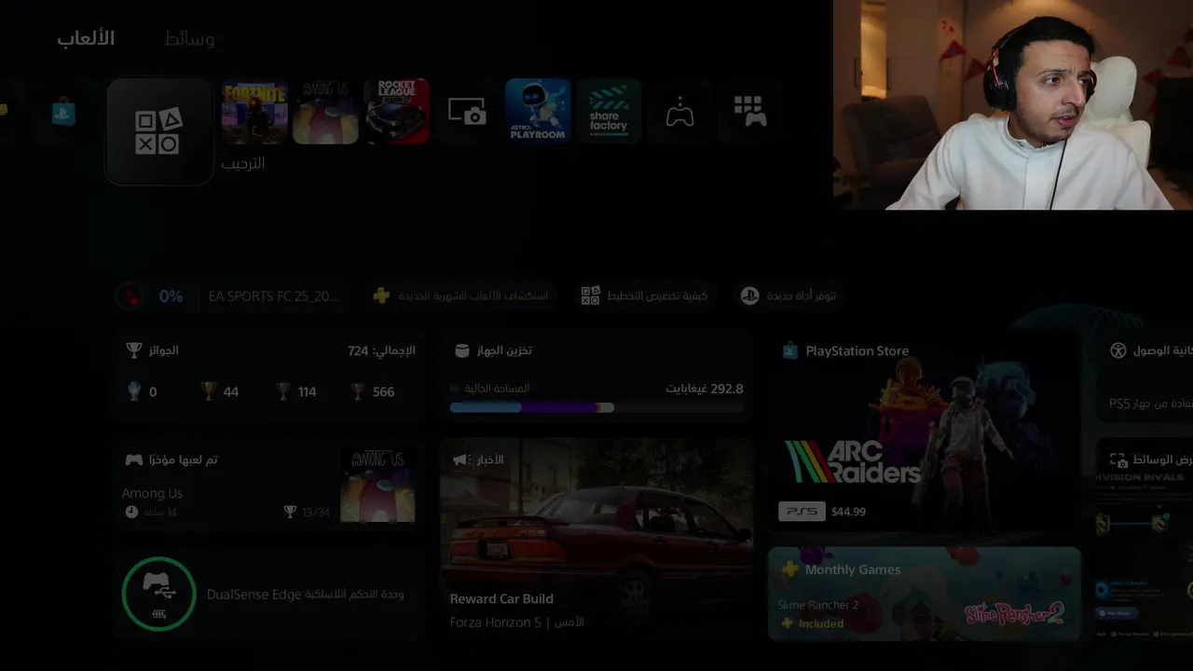1193x671 pixels.
Task: Select the platinum trophy count 0
Action: tap(144, 392)
